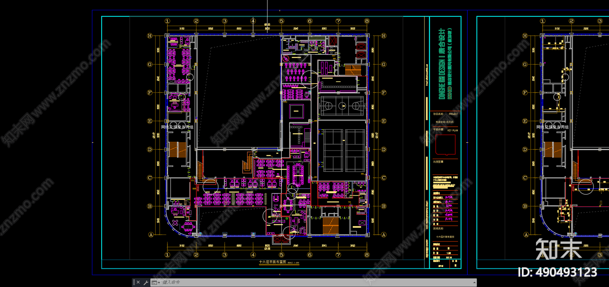The width and height of the screenshot is (609, 287).
Task: Open the recent commands dropdown
Action: pyautogui.click(x=156, y=282)
